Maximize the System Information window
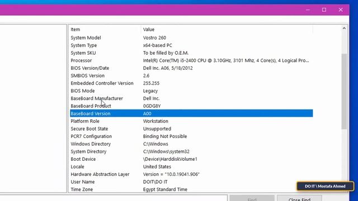This screenshot has height=201, width=358. point(324,10)
